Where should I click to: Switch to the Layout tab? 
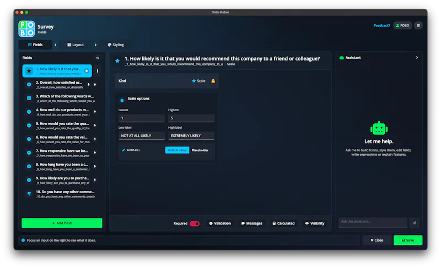point(76,45)
